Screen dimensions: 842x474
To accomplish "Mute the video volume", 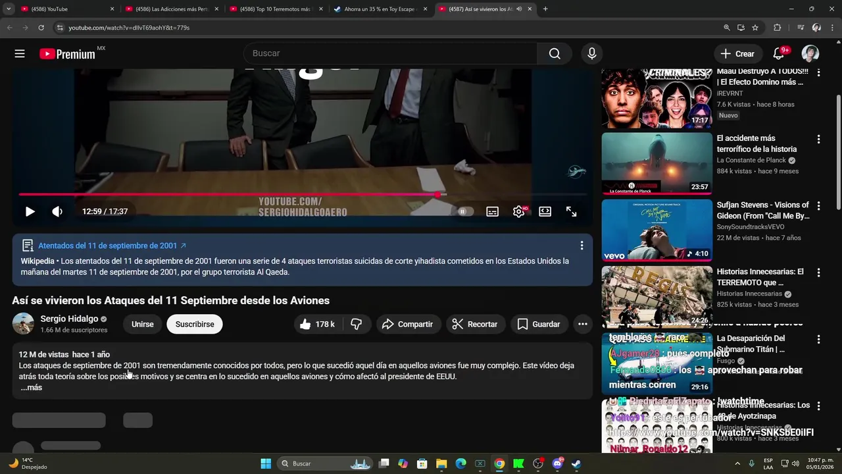I will pos(57,211).
